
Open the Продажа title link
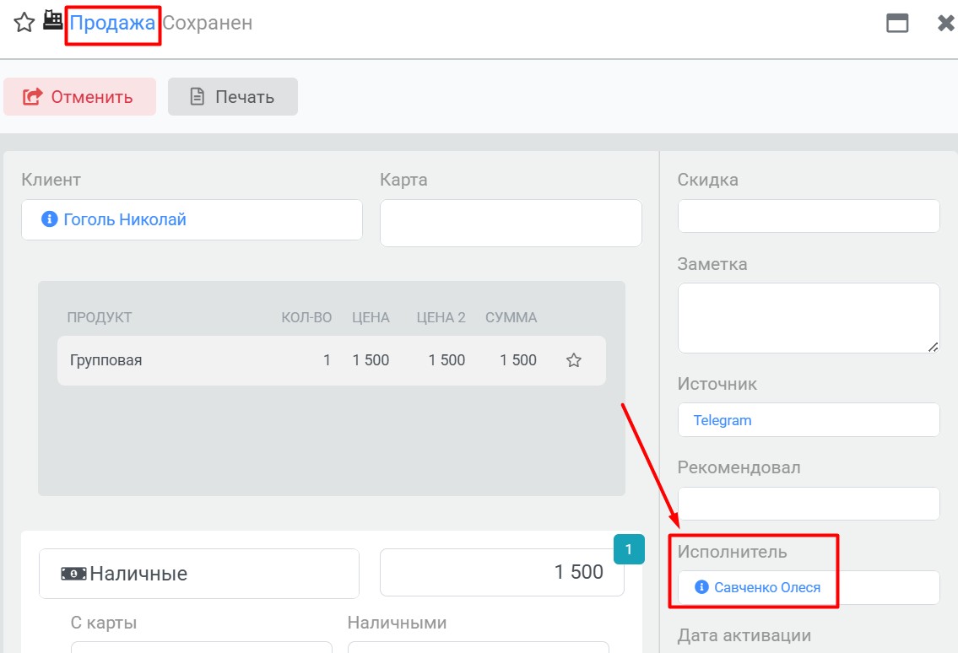point(112,24)
